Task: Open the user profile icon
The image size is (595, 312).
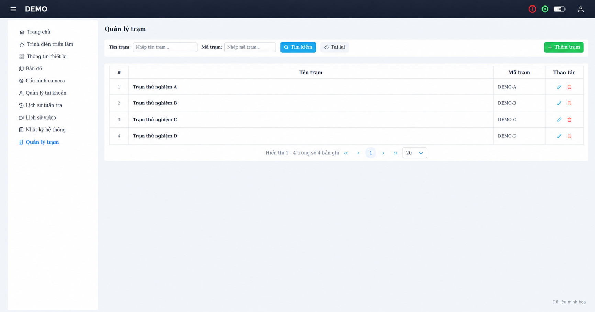Action: [x=581, y=9]
